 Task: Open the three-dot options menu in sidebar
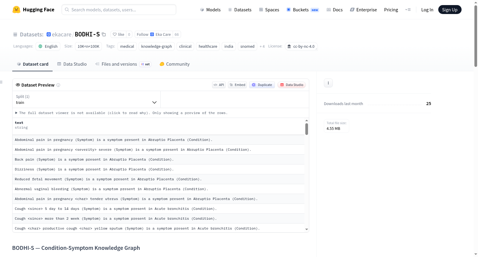[x=328, y=83]
